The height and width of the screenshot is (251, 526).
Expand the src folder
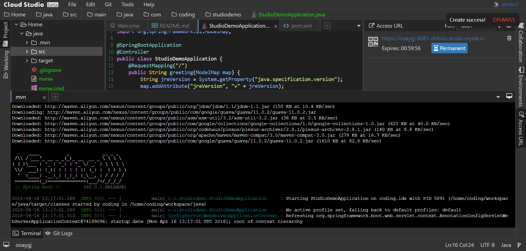[27, 51]
